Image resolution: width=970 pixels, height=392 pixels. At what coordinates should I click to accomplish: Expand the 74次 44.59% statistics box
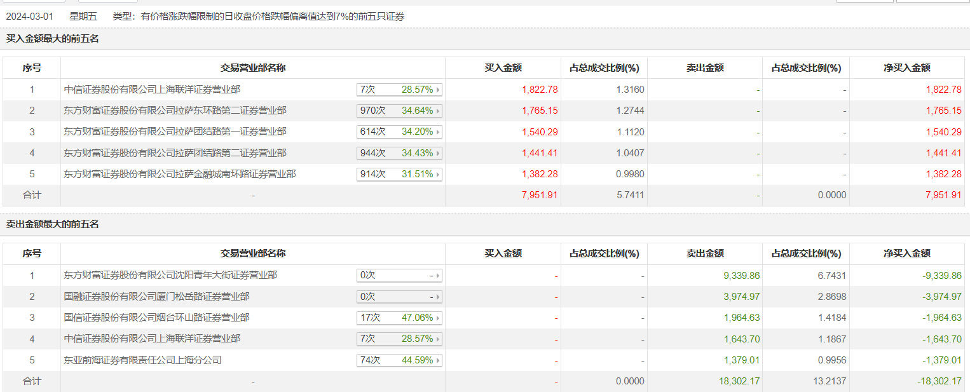tap(399, 360)
